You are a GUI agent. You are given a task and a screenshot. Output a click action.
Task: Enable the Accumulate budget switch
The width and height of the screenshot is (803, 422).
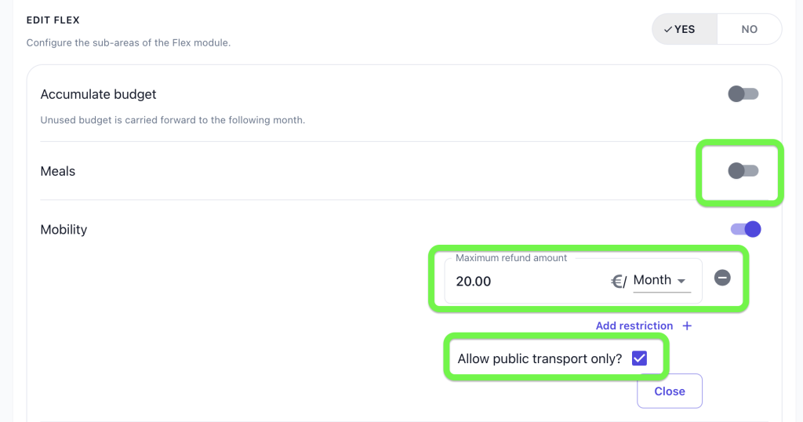(x=743, y=93)
